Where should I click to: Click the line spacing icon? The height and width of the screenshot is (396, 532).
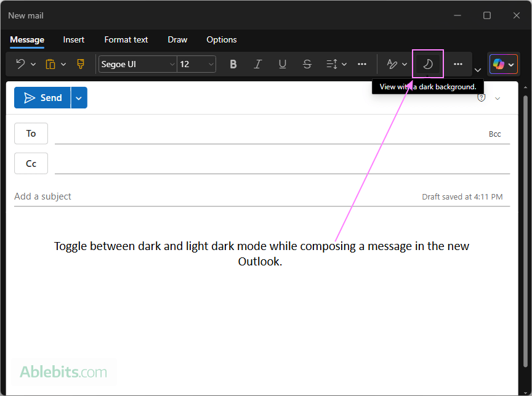point(331,64)
